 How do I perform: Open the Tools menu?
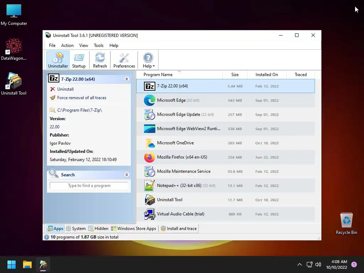point(99,45)
